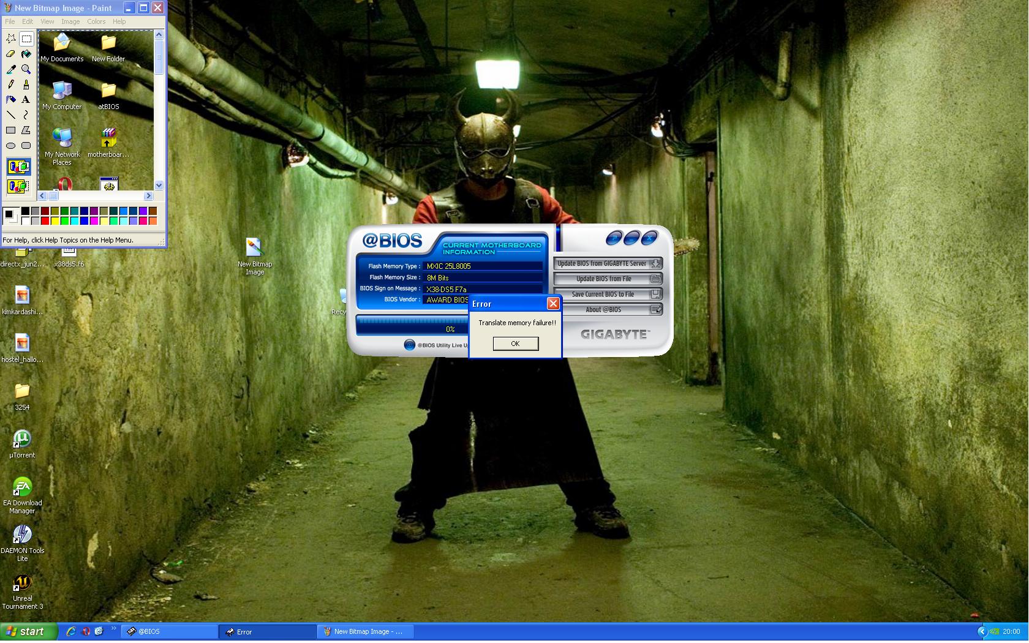Select the hostel_hallo... image file on desktop
1029x643 pixels.
coord(22,348)
